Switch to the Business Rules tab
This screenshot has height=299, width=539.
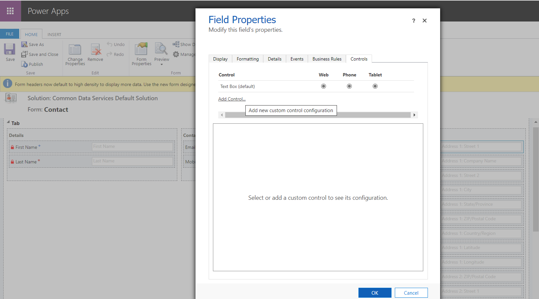tap(327, 59)
